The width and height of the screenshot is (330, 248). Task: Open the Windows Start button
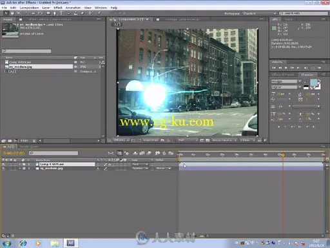(x=6, y=243)
